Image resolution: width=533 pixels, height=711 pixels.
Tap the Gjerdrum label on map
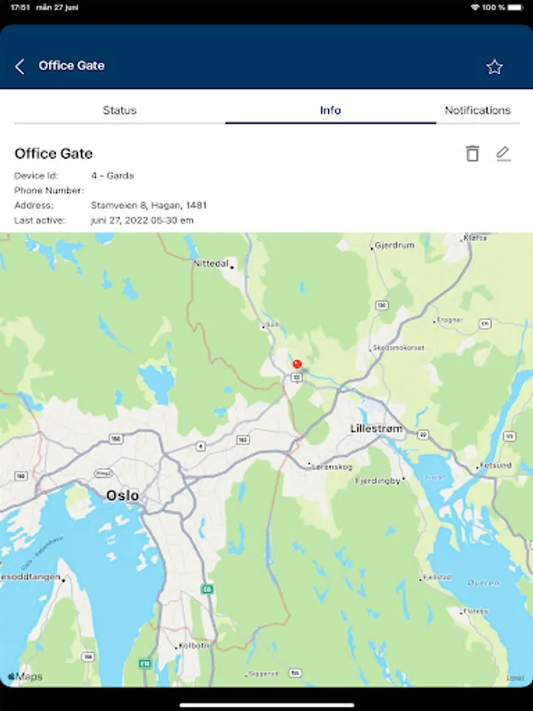(394, 246)
